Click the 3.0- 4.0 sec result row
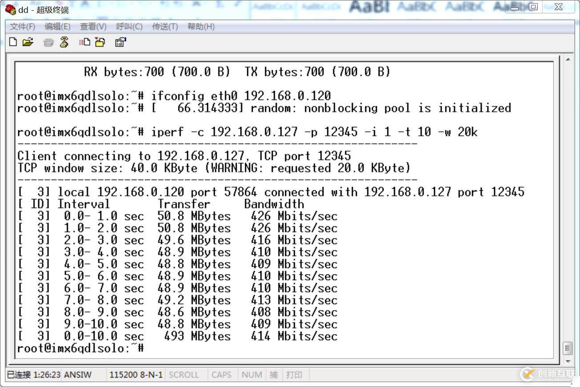This screenshot has width=580, height=387. click(x=177, y=252)
